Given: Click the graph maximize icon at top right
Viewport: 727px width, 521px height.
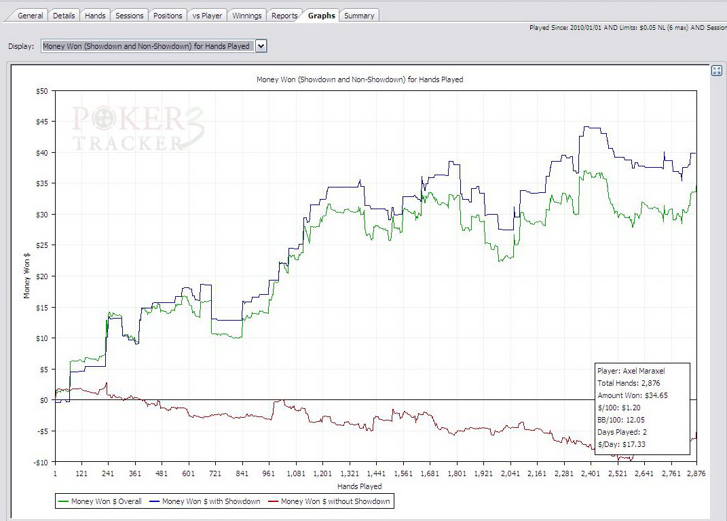Looking at the screenshot, I should pos(716,71).
